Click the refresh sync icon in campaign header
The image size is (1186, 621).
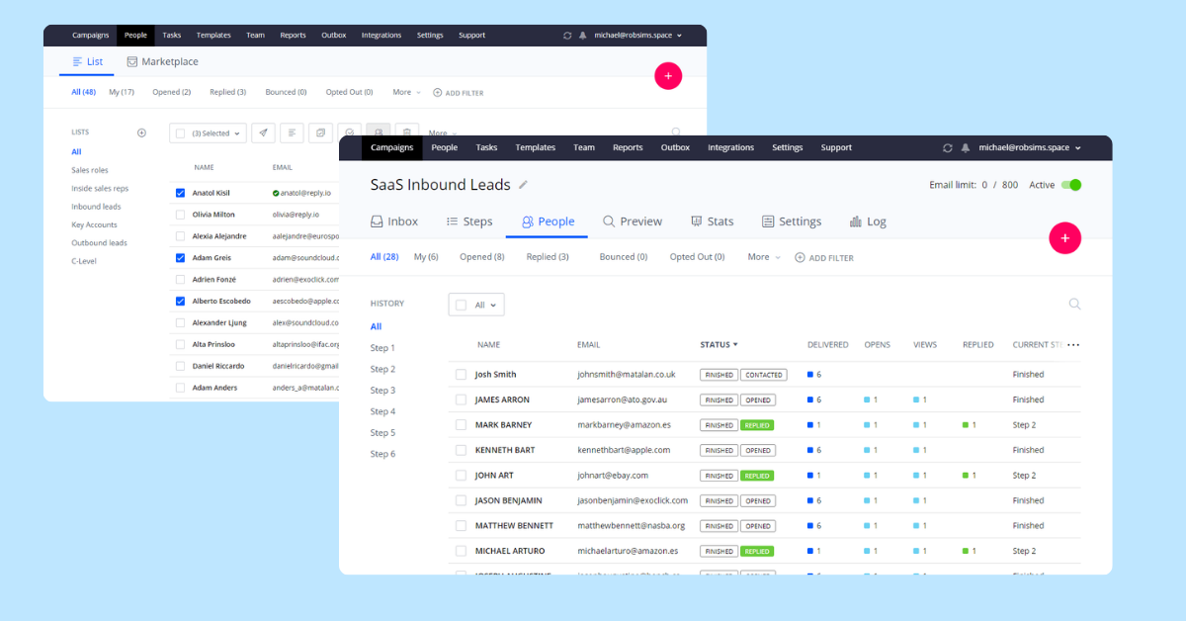click(x=948, y=148)
